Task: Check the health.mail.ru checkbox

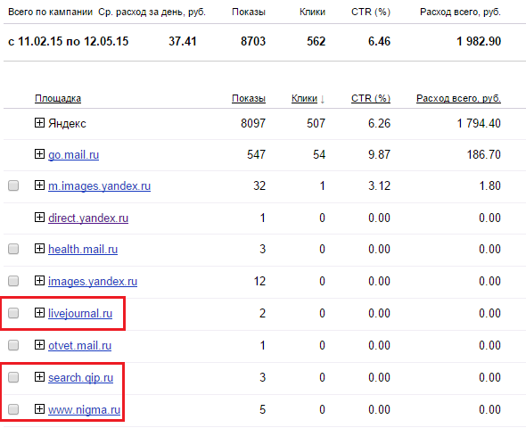Action: [x=13, y=249]
